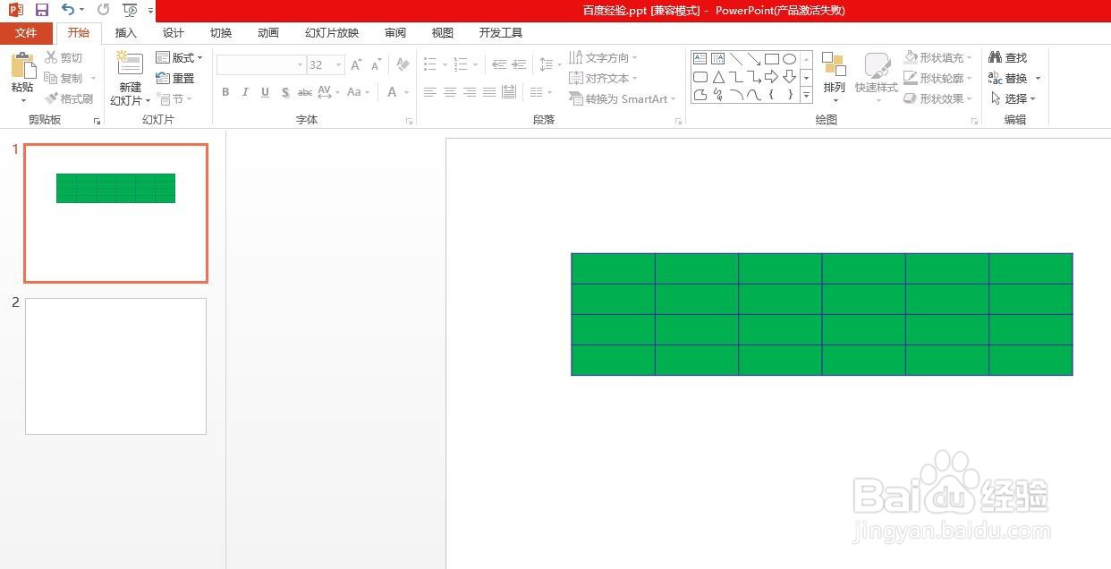Toggle Strikethrough (abc) formatting

coord(305,92)
